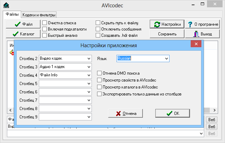The image size is (225, 143).
Task: Expand the empty Столбец 8 dropdown
Action: pos(65,109)
